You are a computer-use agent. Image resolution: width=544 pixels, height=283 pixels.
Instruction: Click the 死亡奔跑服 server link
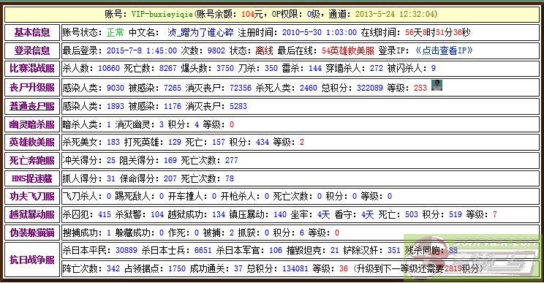(32, 161)
